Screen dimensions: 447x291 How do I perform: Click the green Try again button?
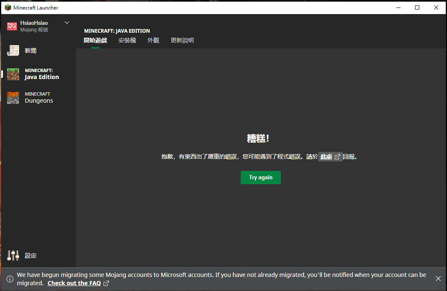(x=261, y=178)
